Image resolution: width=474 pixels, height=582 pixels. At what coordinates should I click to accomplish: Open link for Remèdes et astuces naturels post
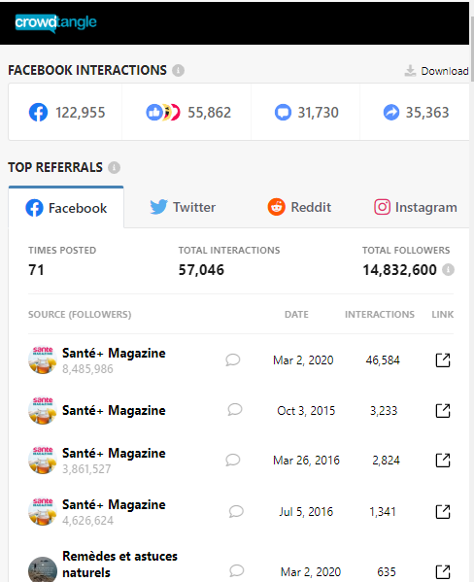(x=443, y=572)
